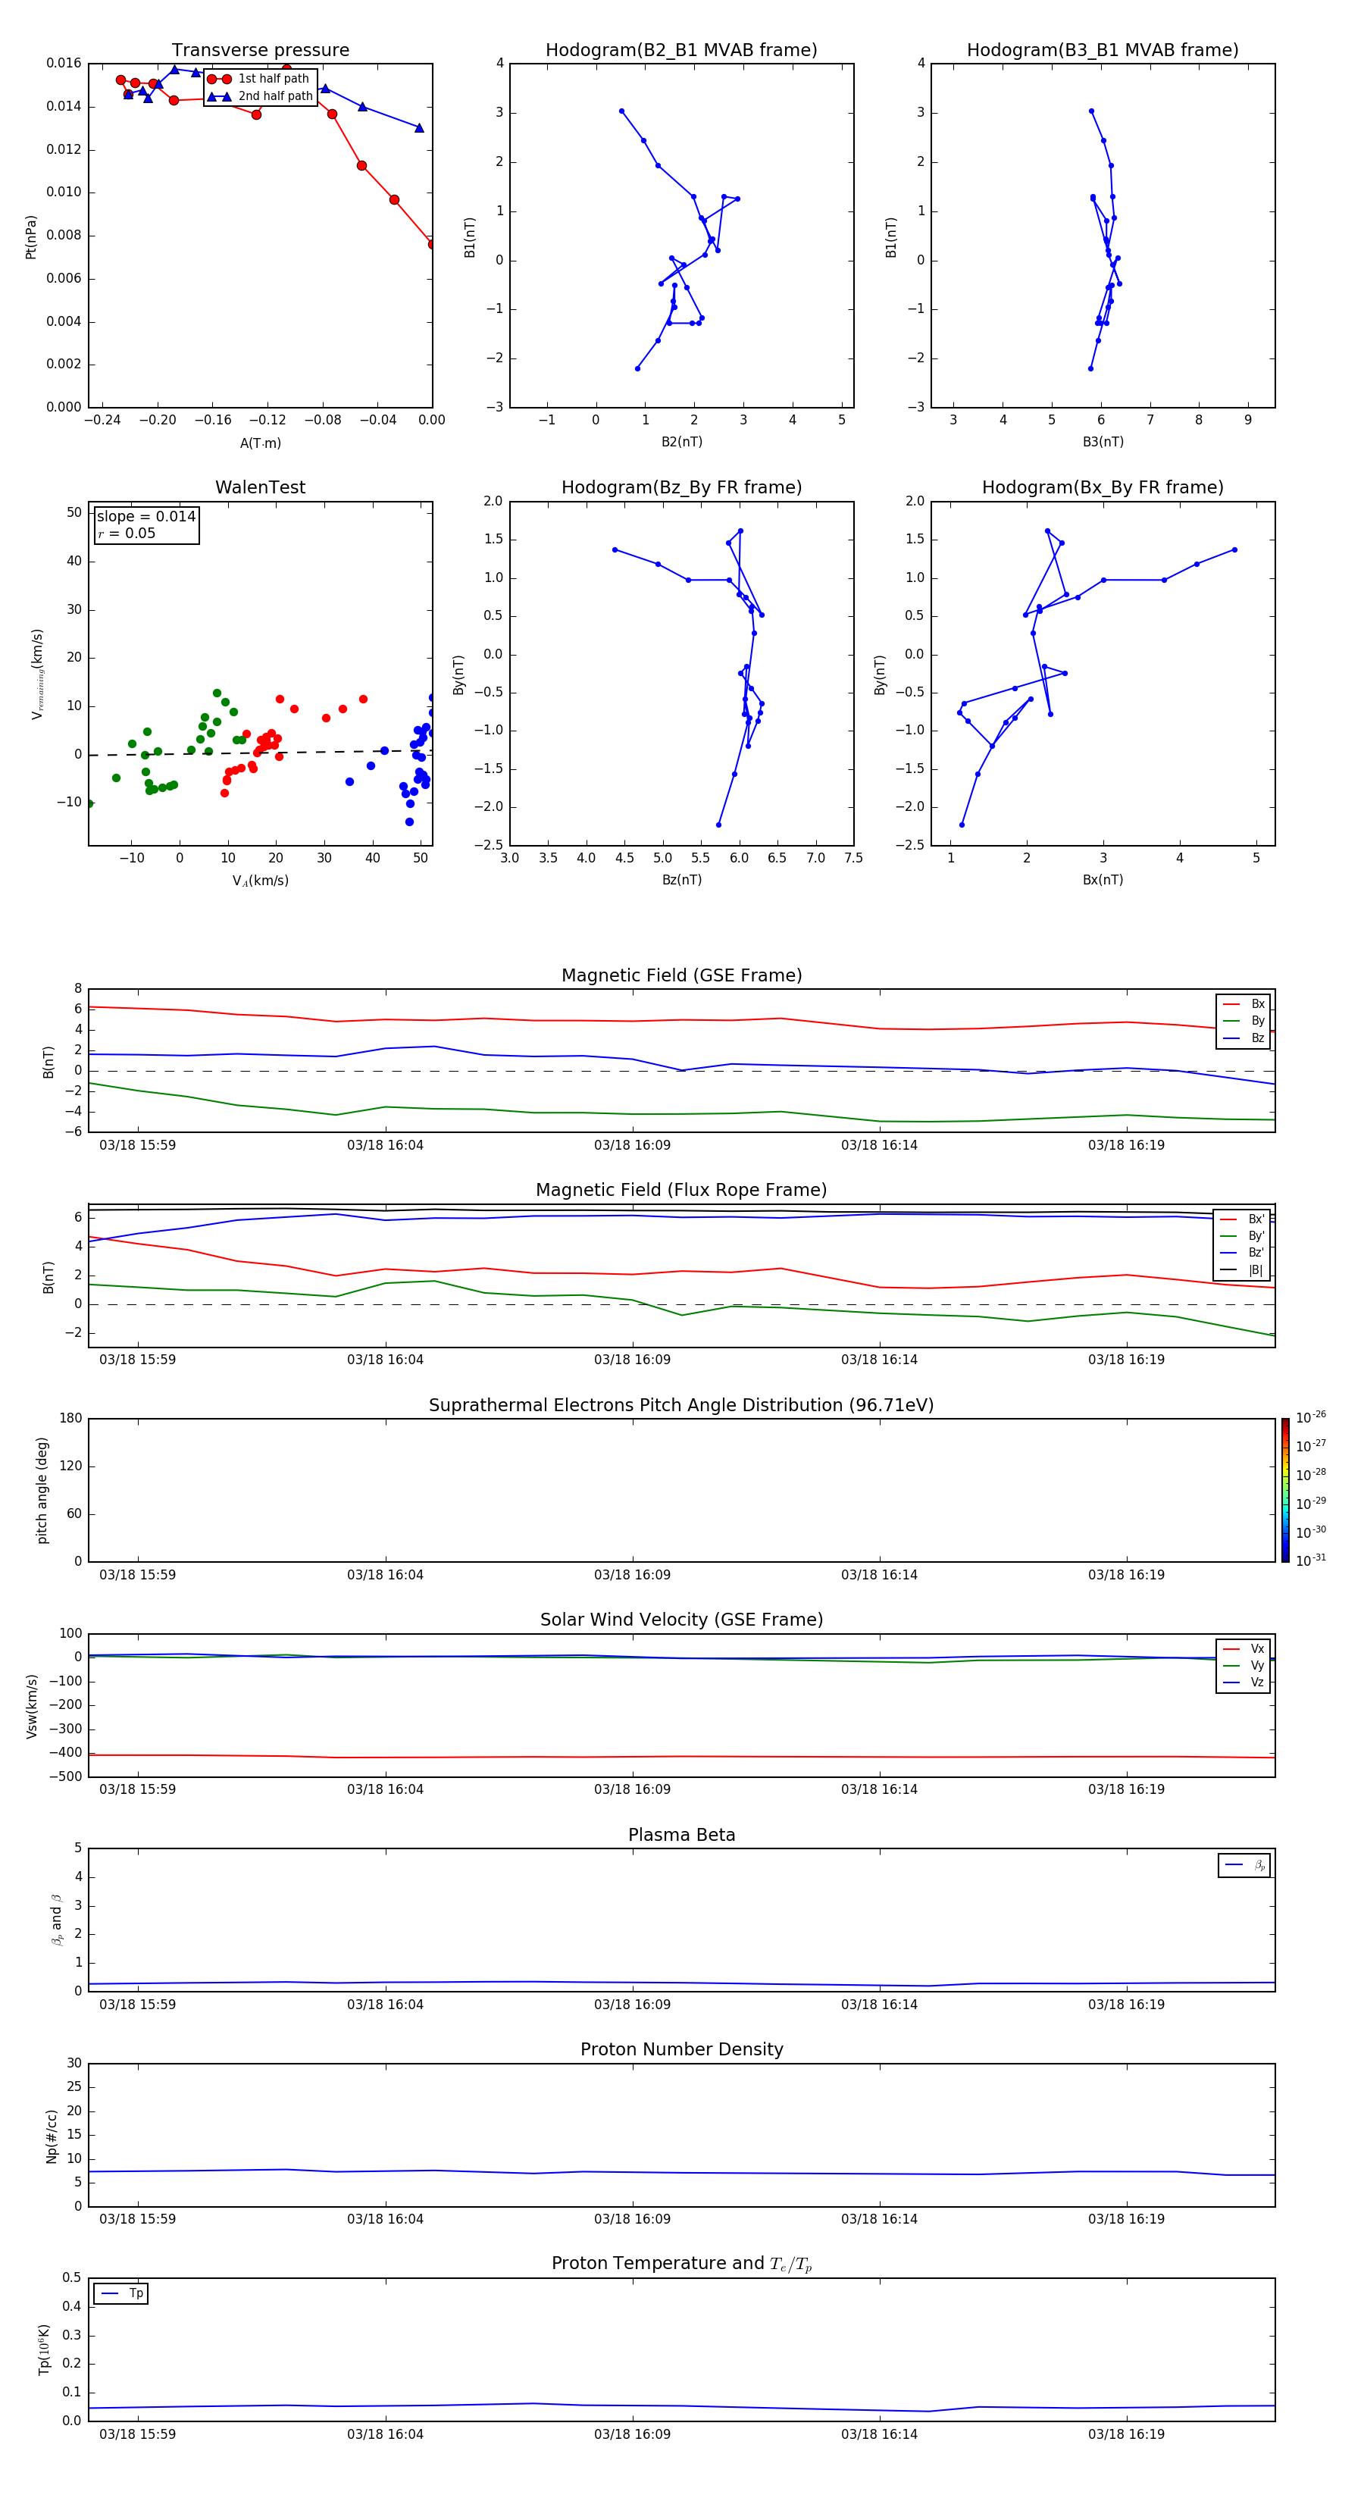Screen dimensions: 1364x2501
Task: Click '03/18 16:19' tick under Plasma Beta
Action: 1126,2005
